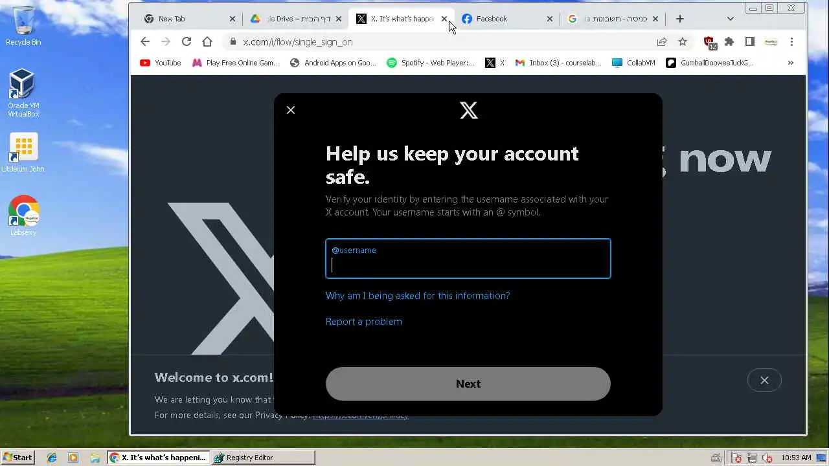Go back to previous page
The width and height of the screenshot is (829, 466).
click(x=145, y=41)
